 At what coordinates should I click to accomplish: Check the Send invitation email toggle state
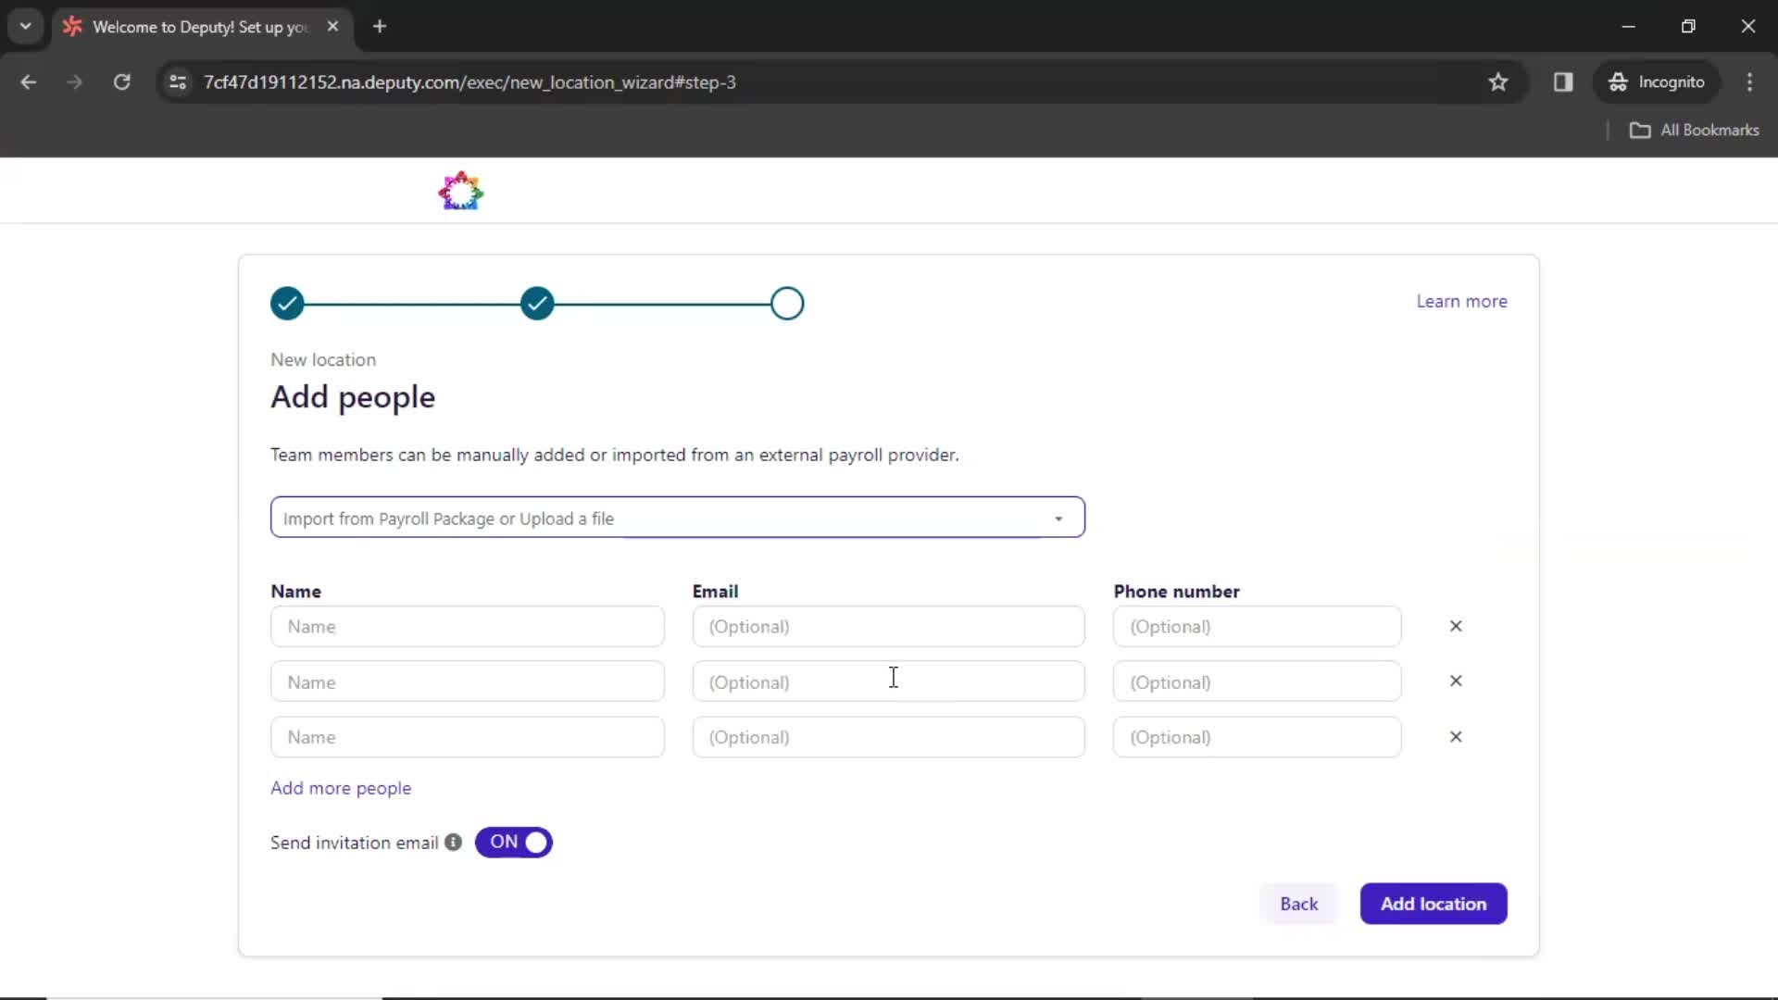coord(513,842)
